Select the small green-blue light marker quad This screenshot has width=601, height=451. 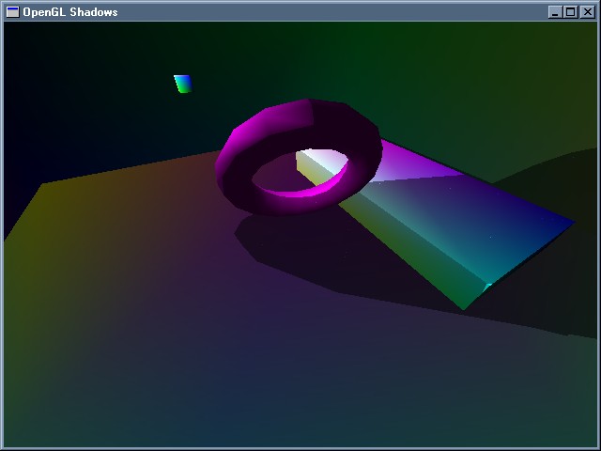click(x=182, y=84)
